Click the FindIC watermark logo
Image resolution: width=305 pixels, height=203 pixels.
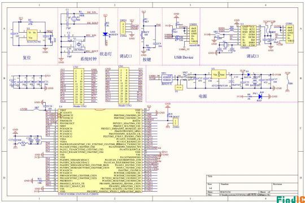[291, 200]
